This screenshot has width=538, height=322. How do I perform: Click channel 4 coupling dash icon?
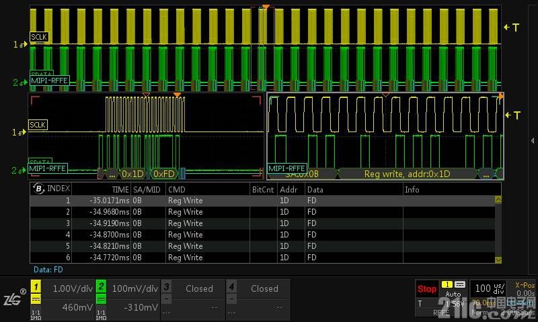click(x=231, y=299)
